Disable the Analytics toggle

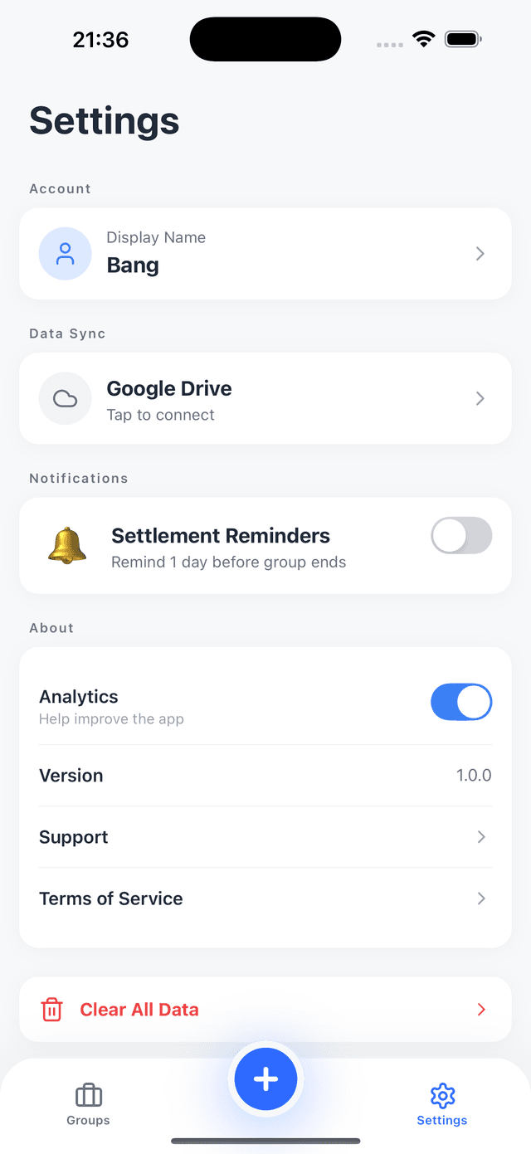pos(461,702)
